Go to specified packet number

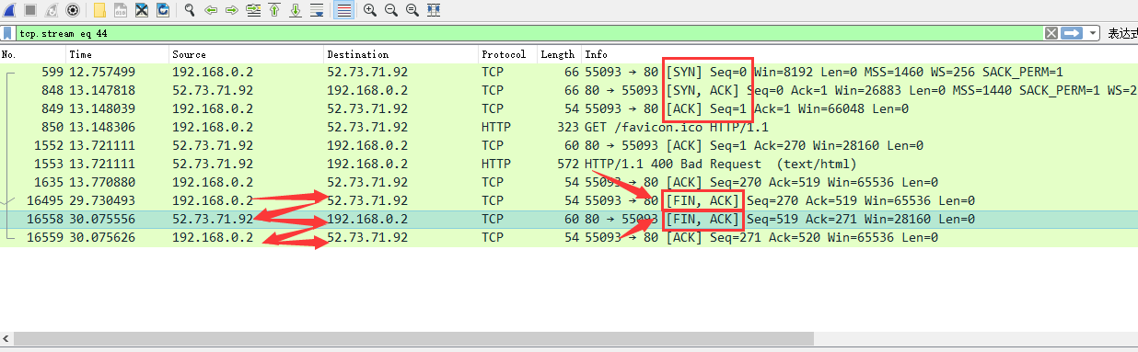253,10
